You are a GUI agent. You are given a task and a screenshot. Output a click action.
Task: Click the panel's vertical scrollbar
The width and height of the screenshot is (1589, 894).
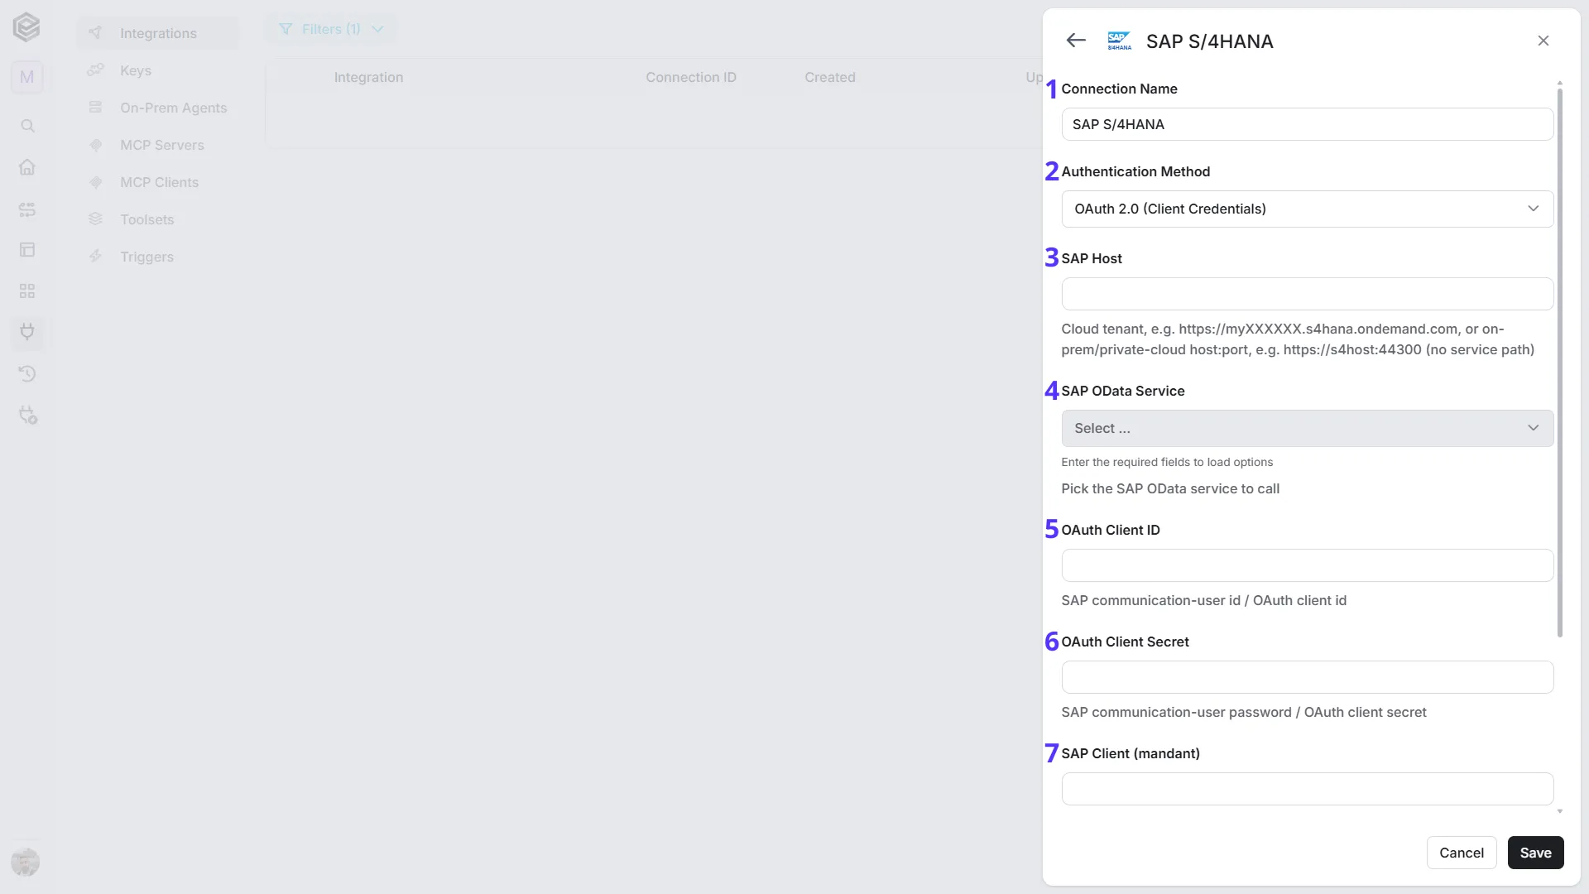point(1560,362)
